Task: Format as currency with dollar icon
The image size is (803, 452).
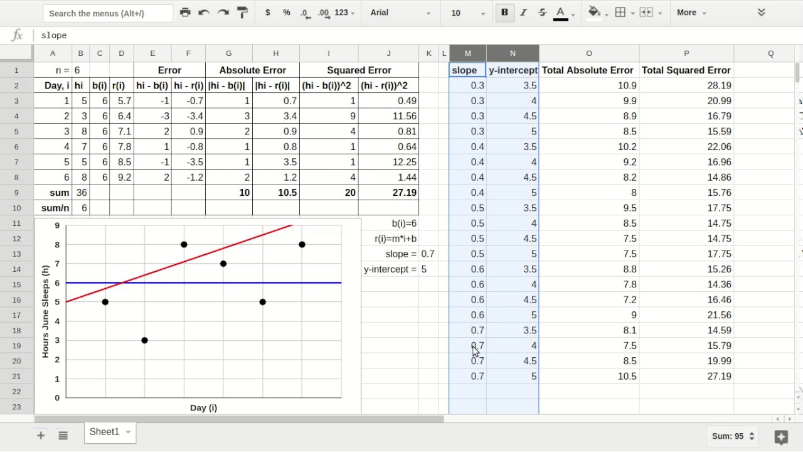Action: tap(268, 13)
